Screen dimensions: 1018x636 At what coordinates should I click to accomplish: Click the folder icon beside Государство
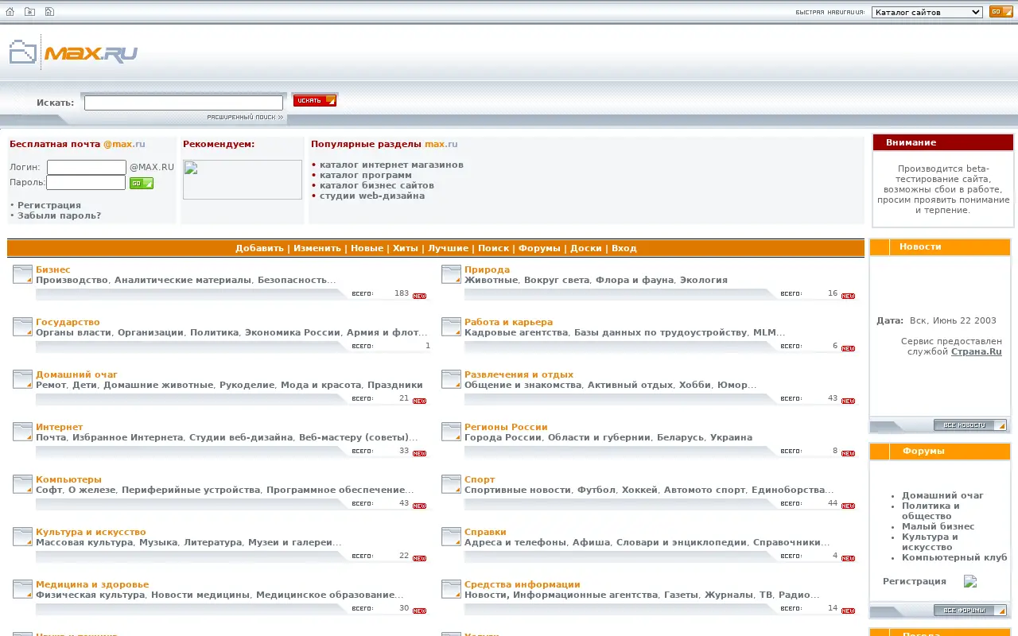tap(22, 327)
